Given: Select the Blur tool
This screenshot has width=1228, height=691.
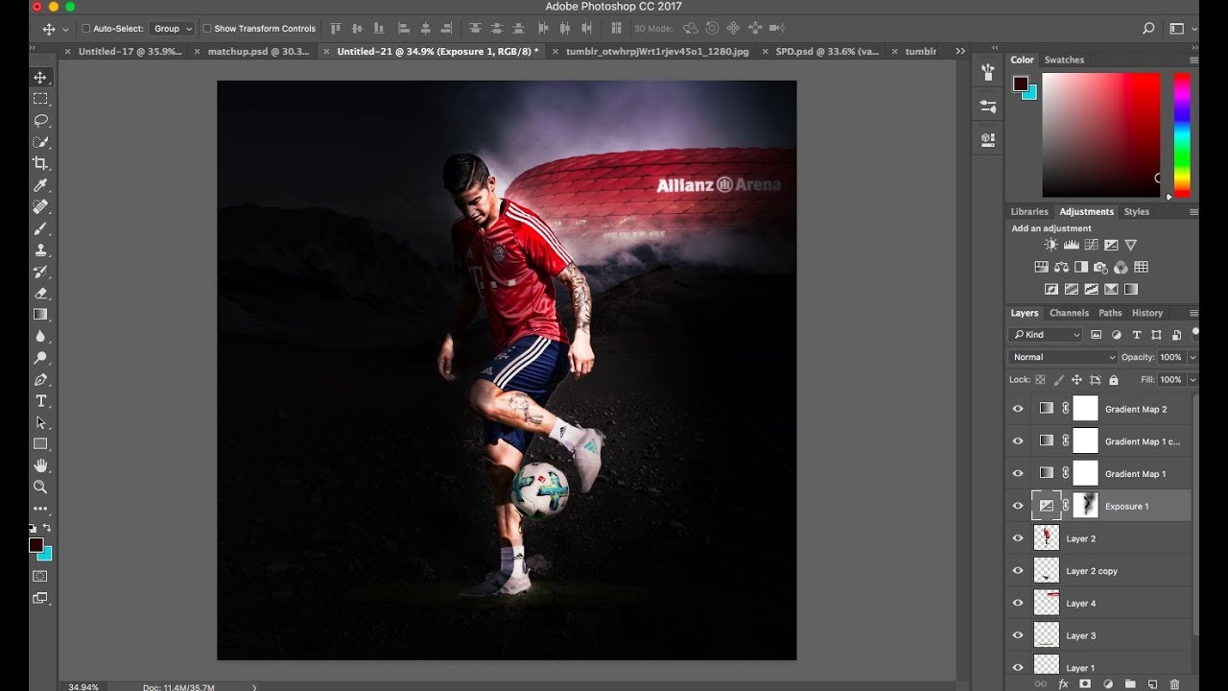Looking at the screenshot, I should pos(40,336).
